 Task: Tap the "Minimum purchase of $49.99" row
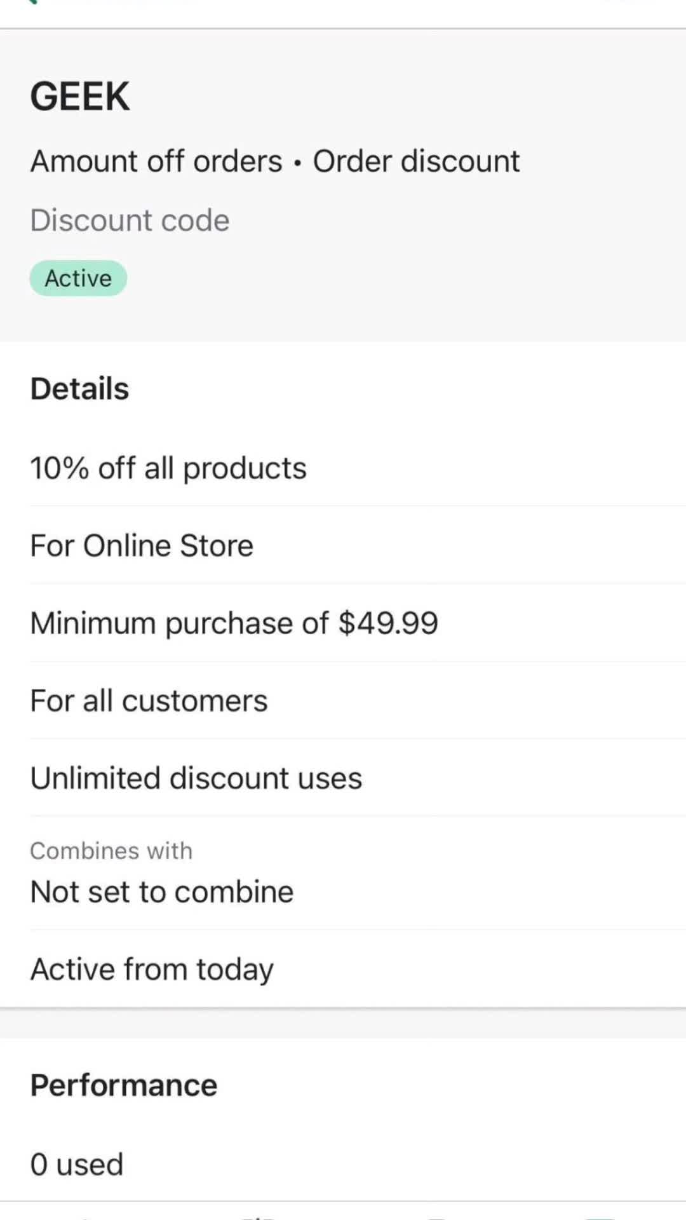(234, 623)
